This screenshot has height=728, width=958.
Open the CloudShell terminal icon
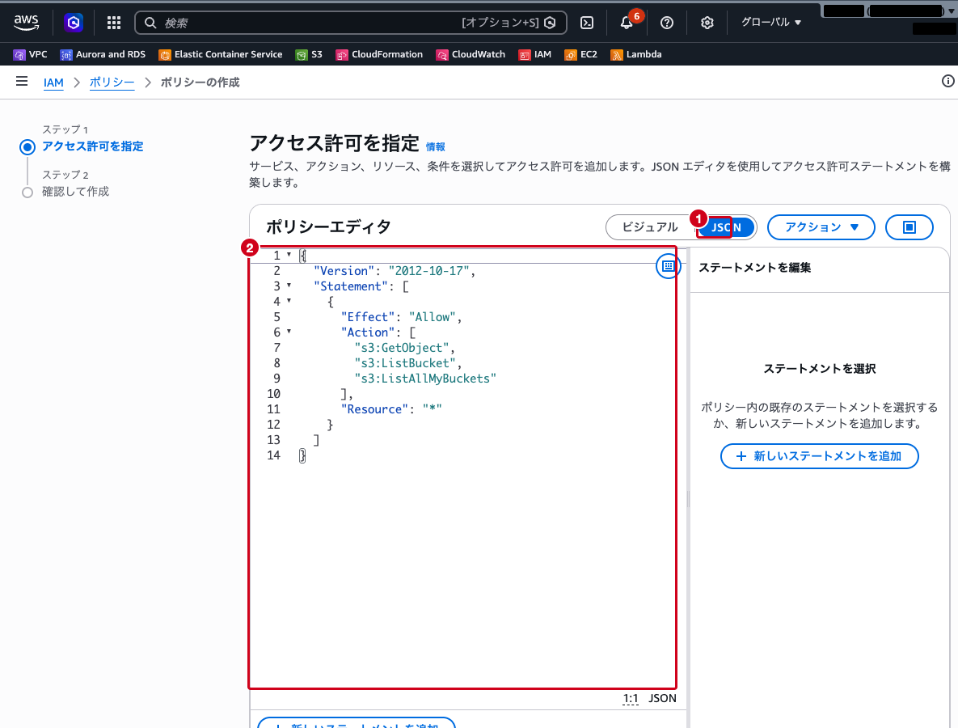click(x=587, y=23)
